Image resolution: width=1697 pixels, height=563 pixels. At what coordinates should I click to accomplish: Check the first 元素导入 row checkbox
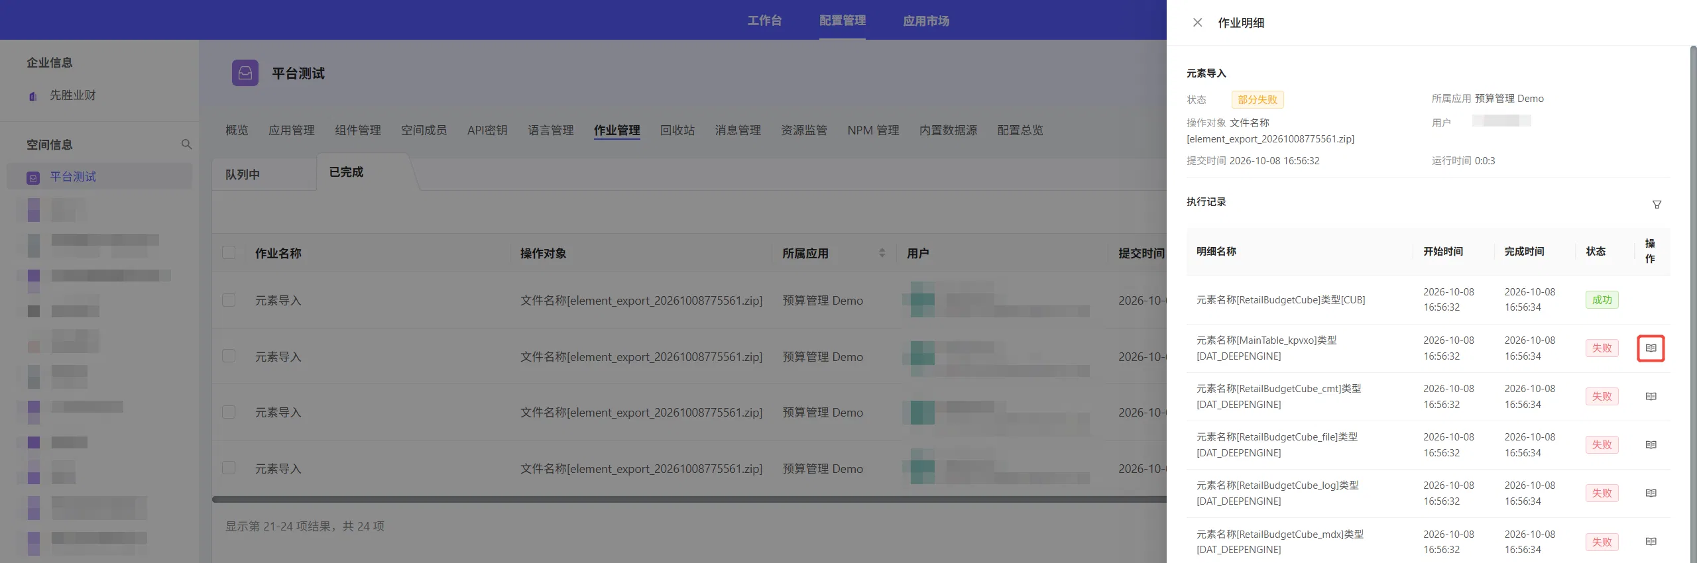229,300
